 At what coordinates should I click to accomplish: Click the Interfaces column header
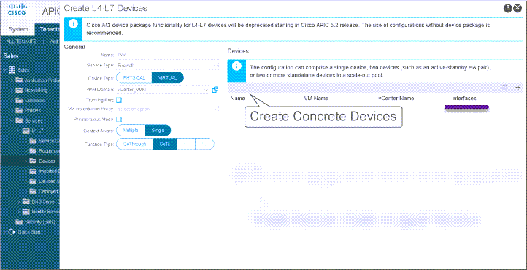click(x=464, y=99)
